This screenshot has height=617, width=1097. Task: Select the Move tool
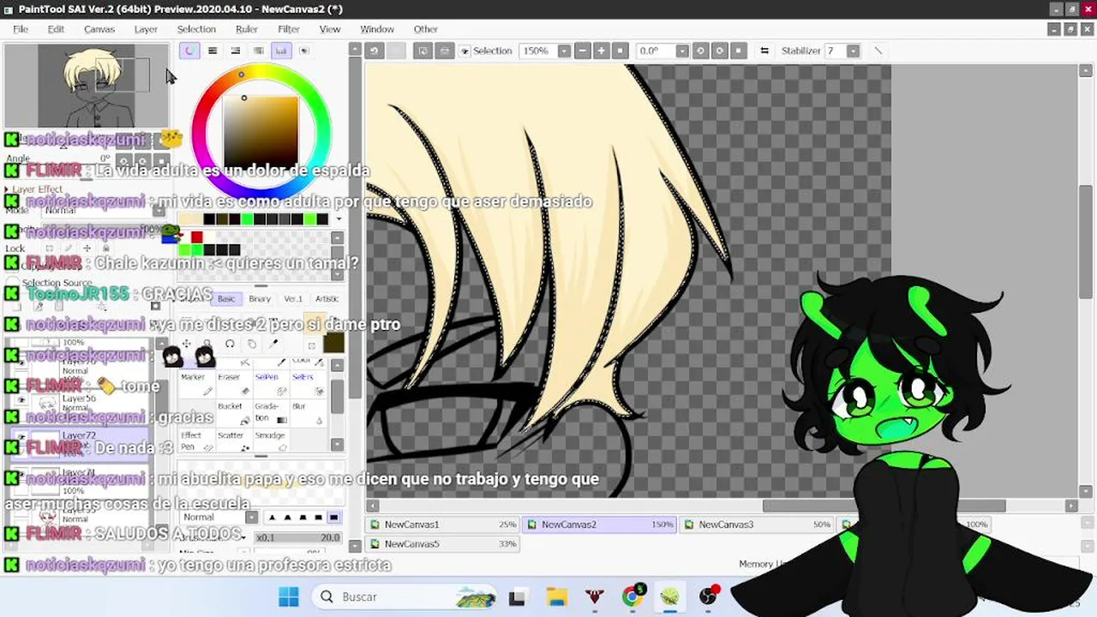186,344
